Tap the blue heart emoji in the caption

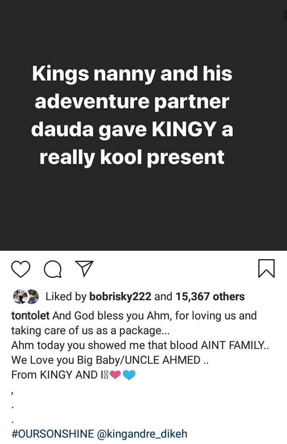129,375
